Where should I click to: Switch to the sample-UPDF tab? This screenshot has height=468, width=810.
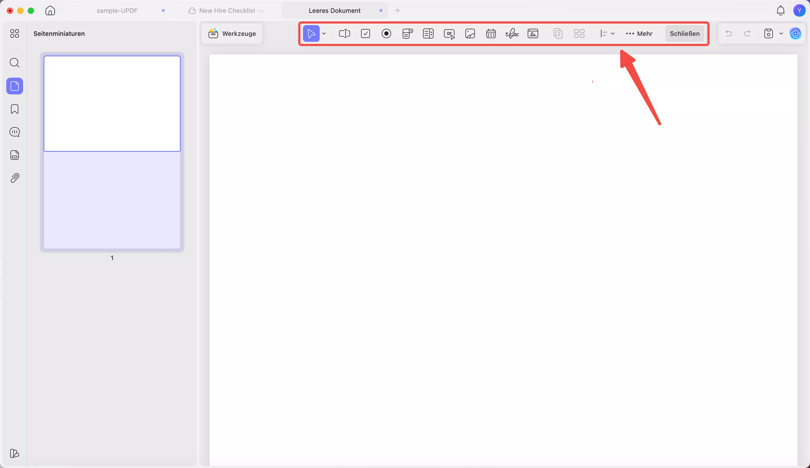[x=117, y=11]
